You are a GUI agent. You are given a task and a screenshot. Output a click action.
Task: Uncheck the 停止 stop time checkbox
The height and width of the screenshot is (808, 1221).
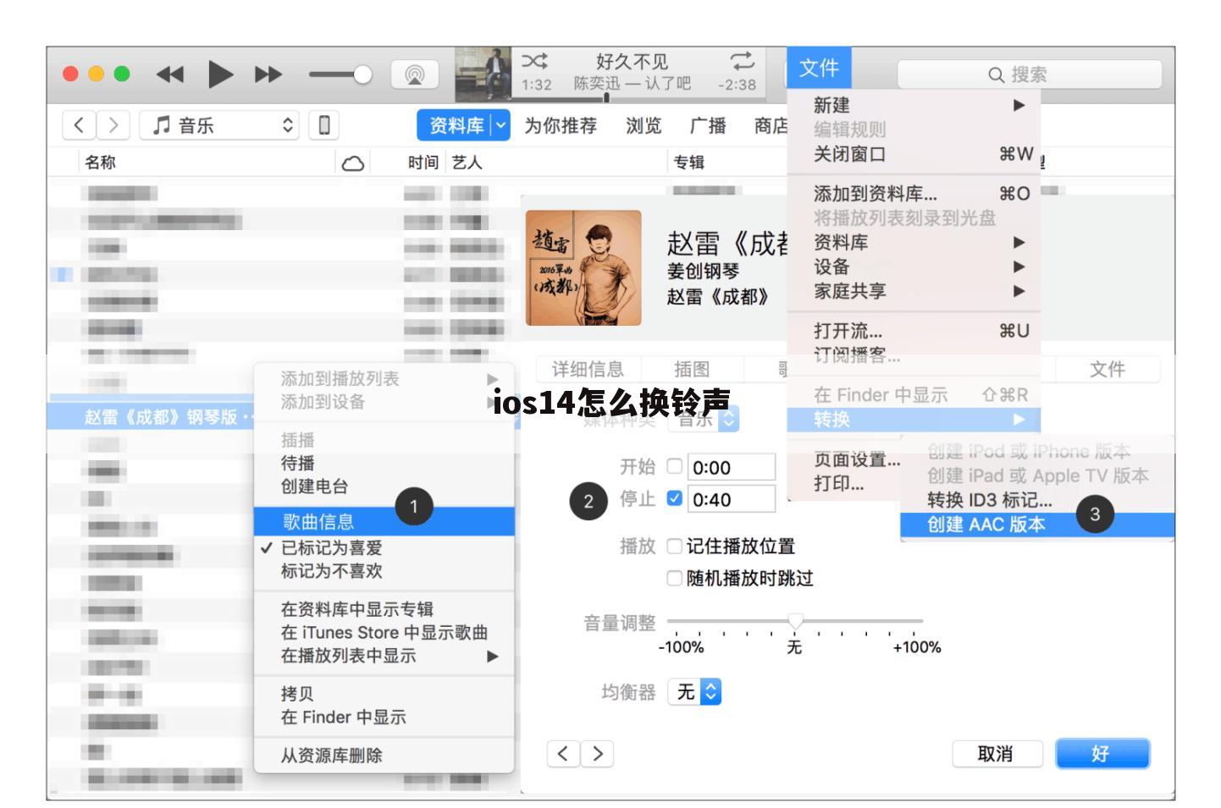pos(675,498)
